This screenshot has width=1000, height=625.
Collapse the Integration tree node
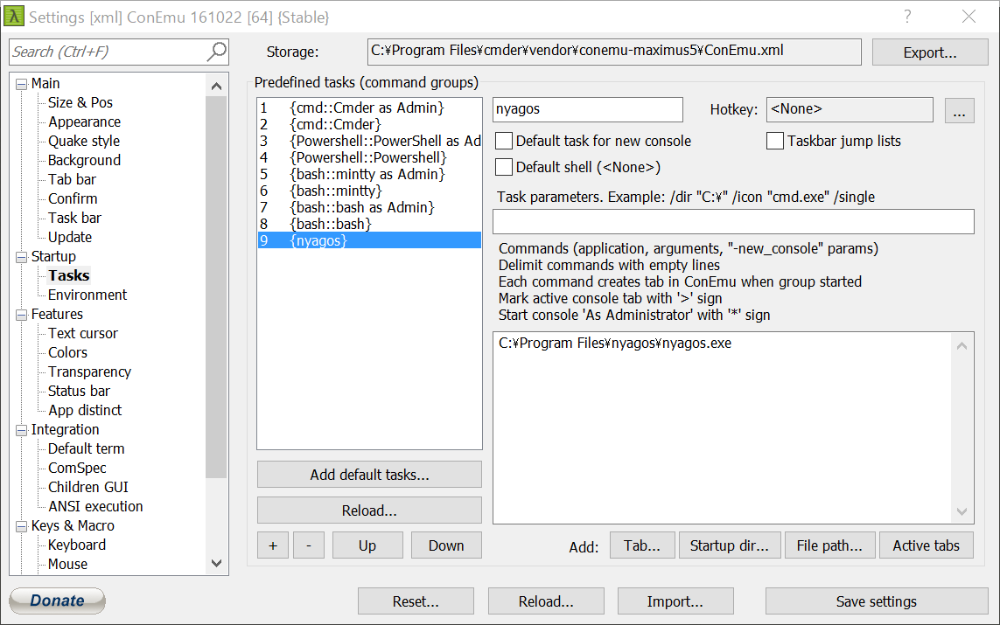point(22,430)
